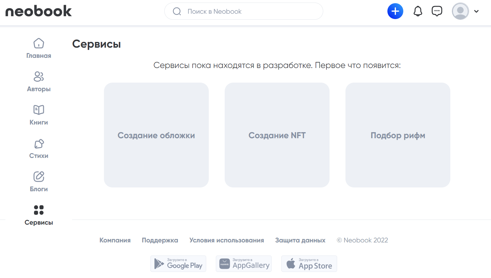Image resolution: width=491 pixels, height=278 pixels.
Task: Click the neobook logo
Action: (38, 11)
